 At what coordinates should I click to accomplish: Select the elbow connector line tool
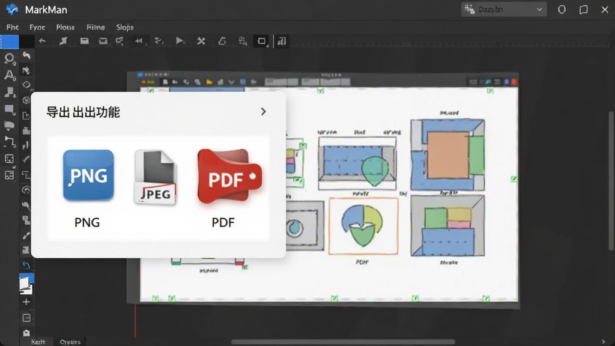[10, 142]
